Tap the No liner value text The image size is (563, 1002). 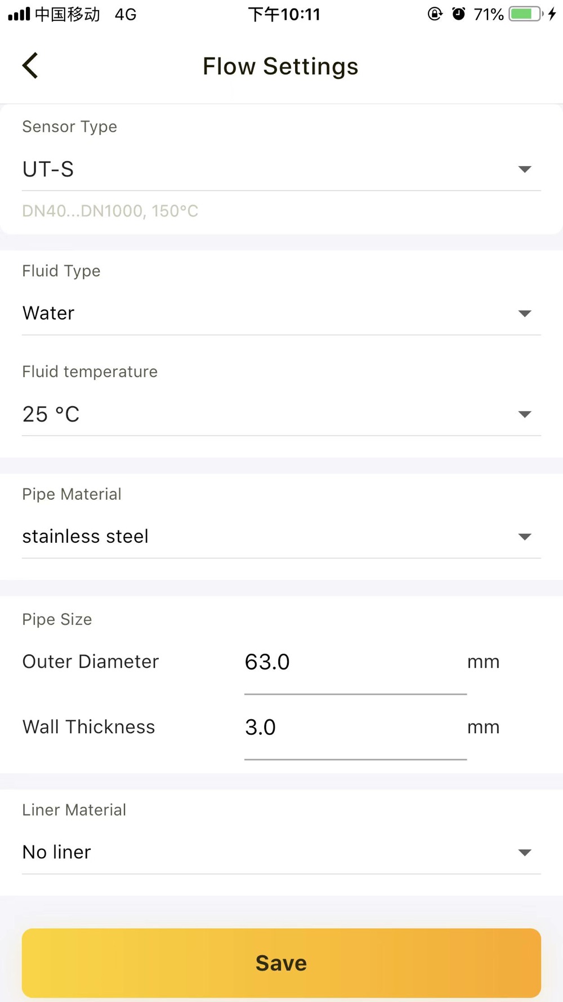[x=57, y=852]
